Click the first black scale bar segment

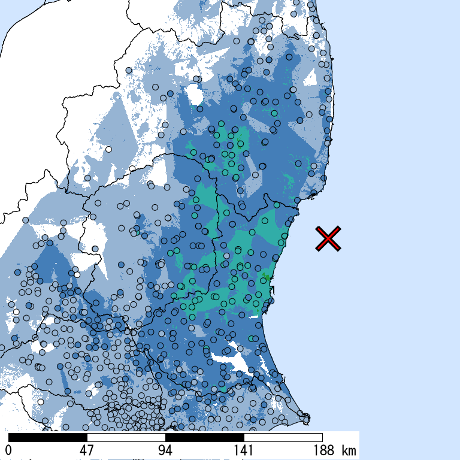48,437
